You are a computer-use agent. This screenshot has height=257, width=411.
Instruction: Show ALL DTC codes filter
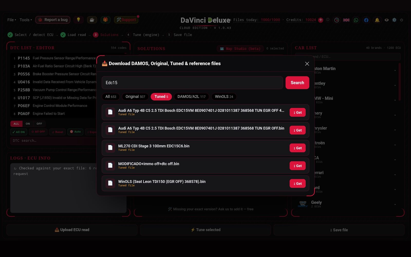16,124
